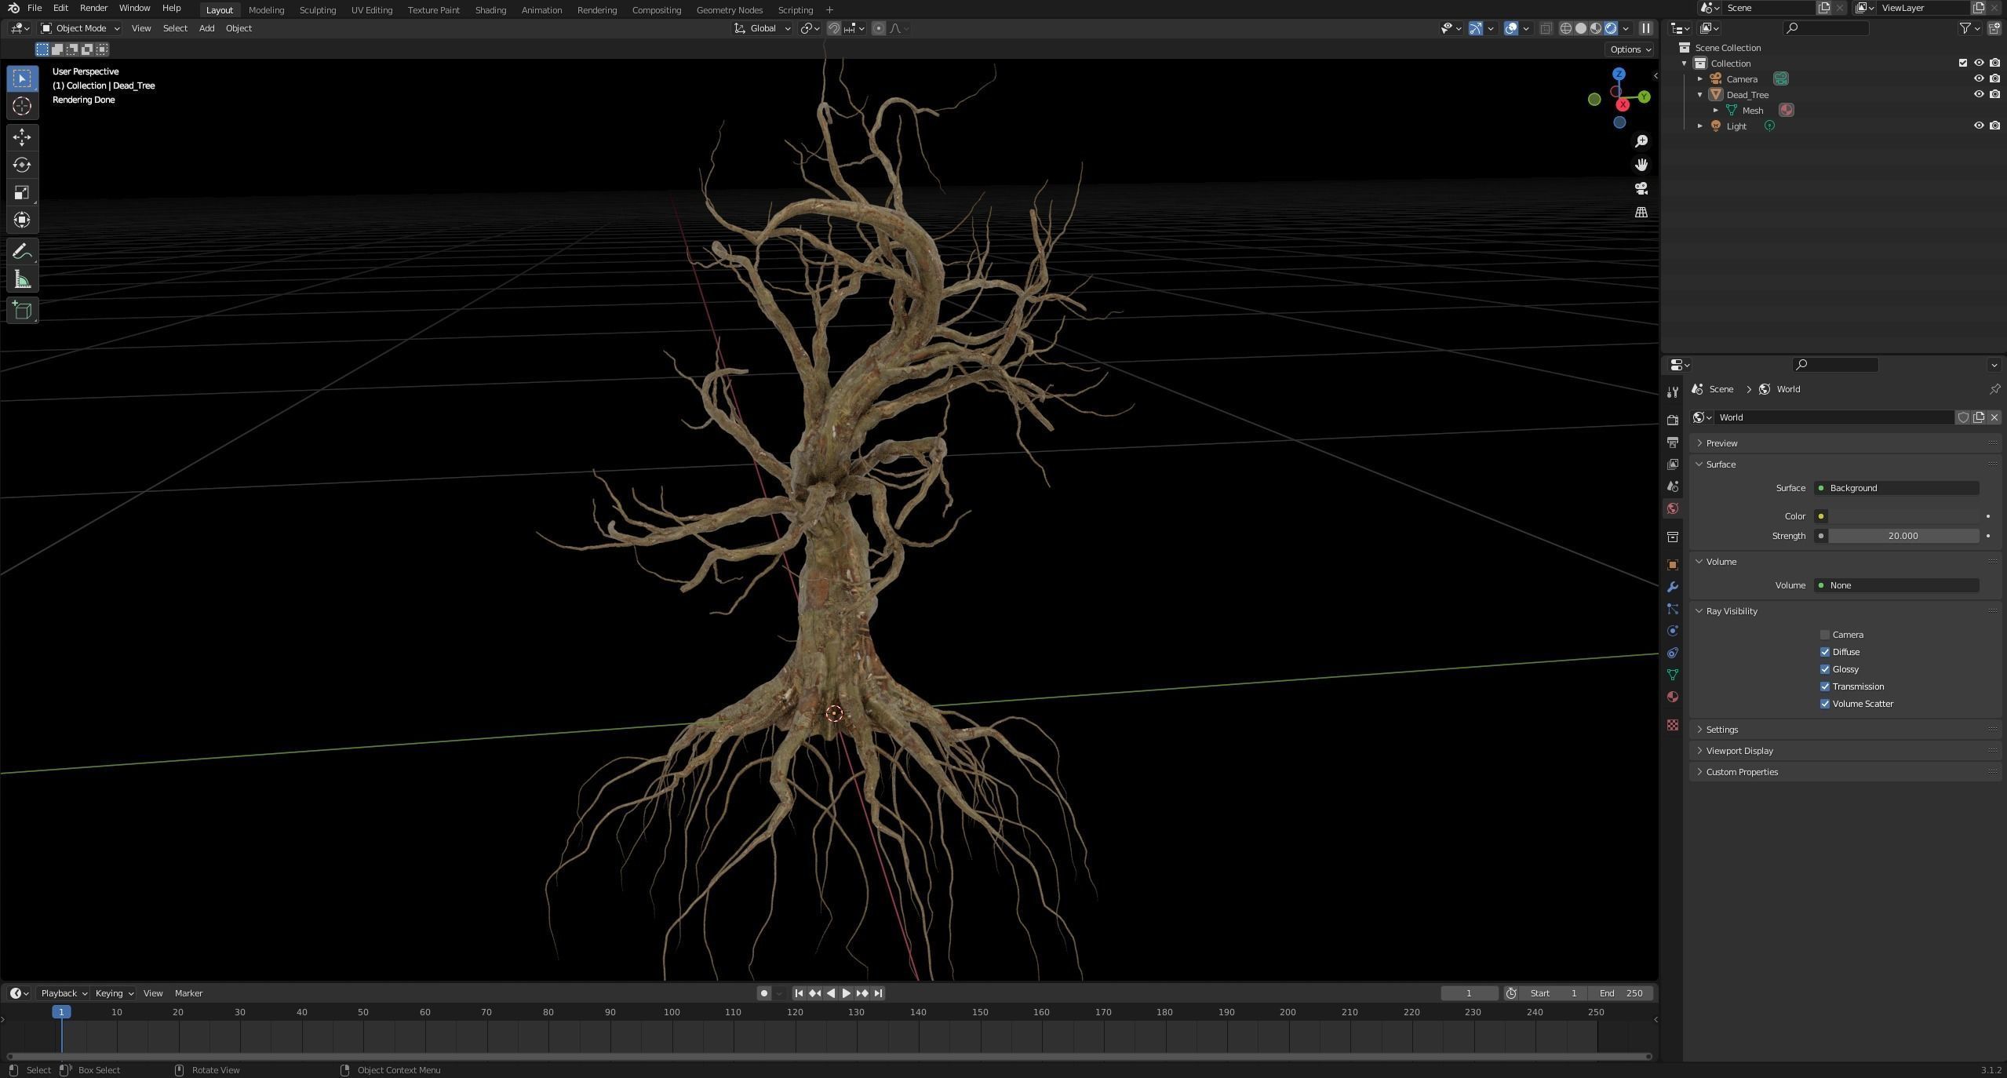
Task: Open the Geometry Nodes workspace tab
Action: pyautogui.click(x=729, y=10)
